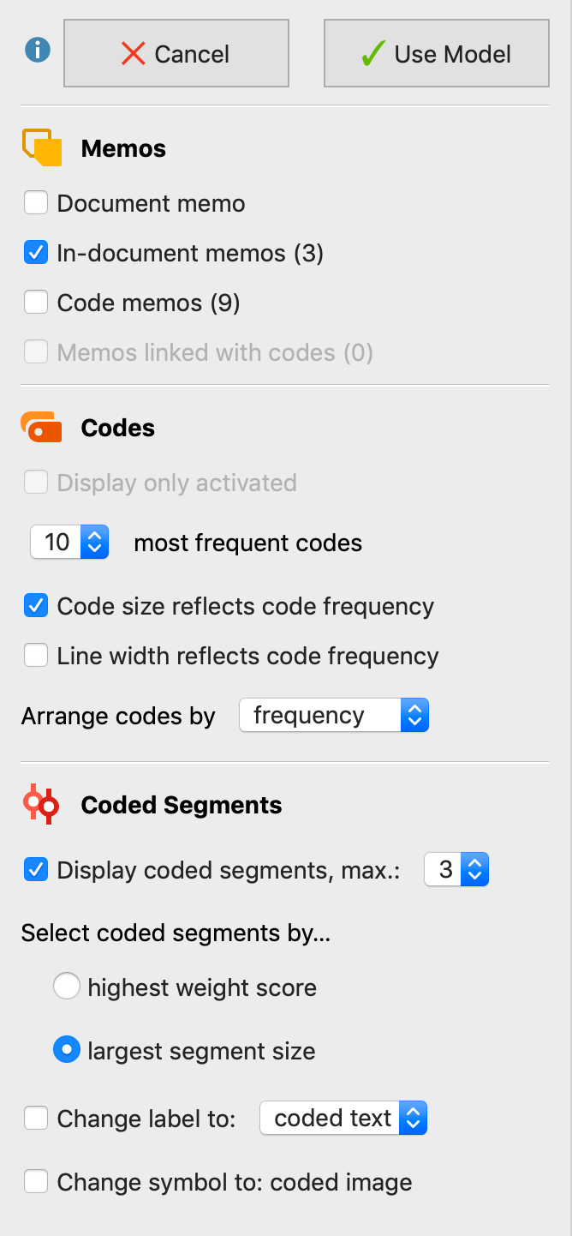Enable the Change label to option
This screenshot has width=572, height=1236.
(x=35, y=1118)
